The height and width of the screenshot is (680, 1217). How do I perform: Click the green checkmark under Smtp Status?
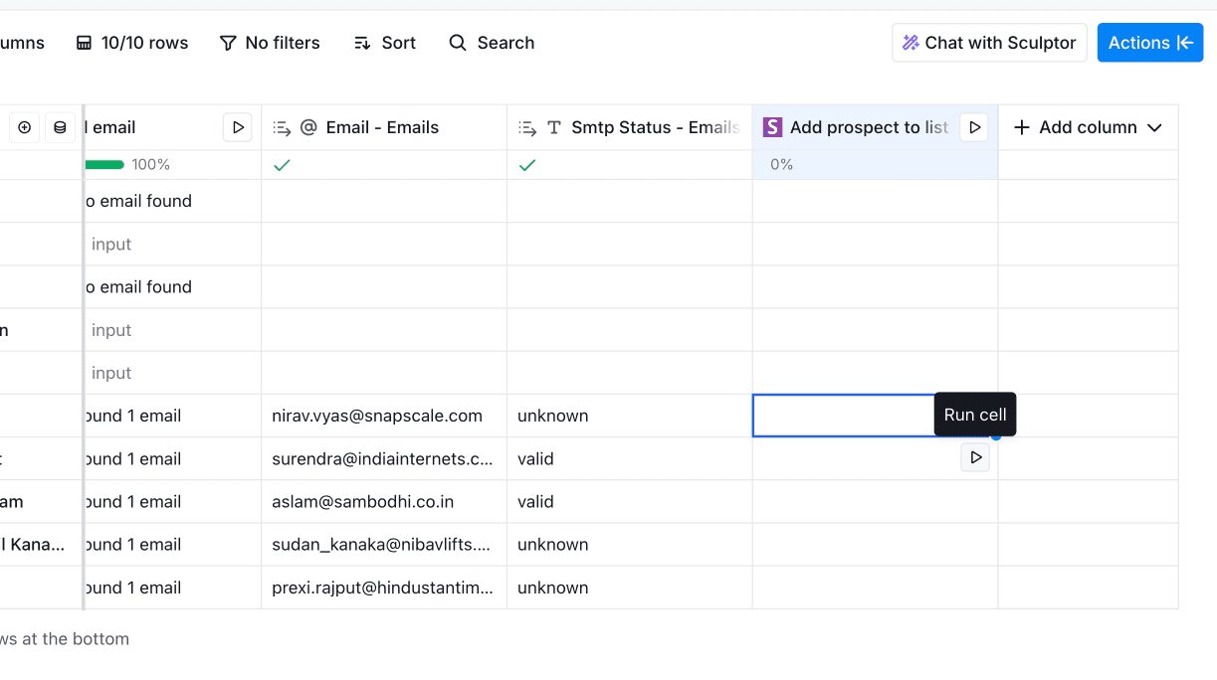(x=527, y=165)
